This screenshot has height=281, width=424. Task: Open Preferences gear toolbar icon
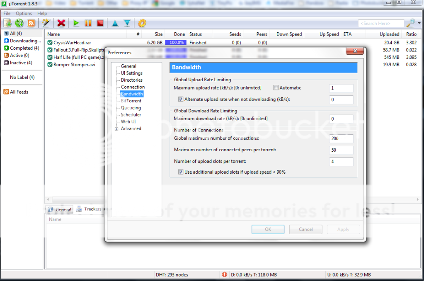142,23
